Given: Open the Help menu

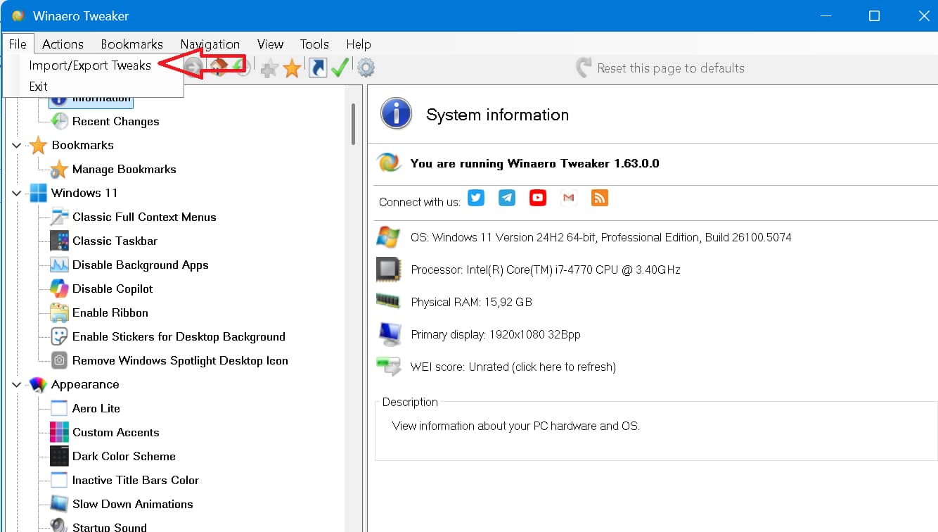Looking at the screenshot, I should [x=359, y=44].
